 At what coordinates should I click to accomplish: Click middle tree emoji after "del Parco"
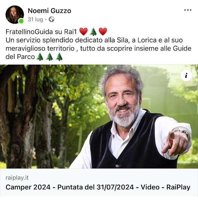coord(49,56)
